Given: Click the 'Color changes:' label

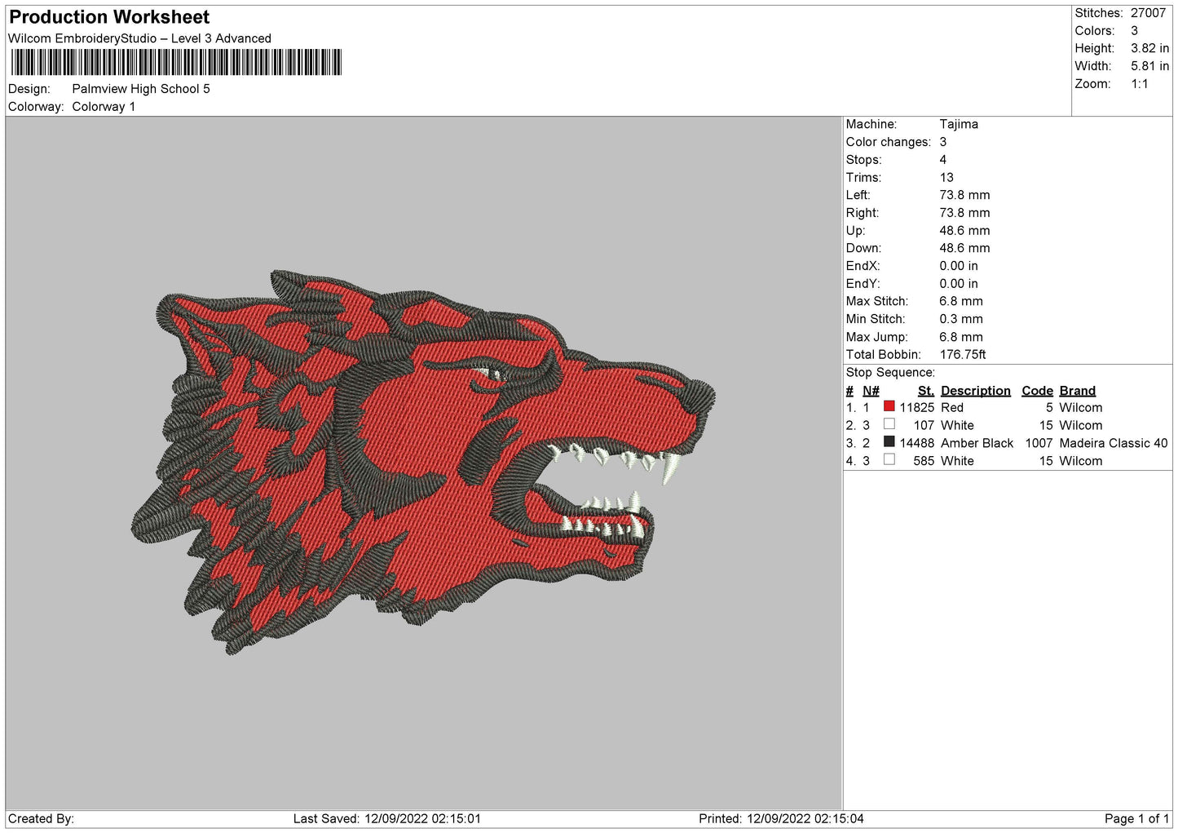Looking at the screenshot, I should click(x=888, y=142).
